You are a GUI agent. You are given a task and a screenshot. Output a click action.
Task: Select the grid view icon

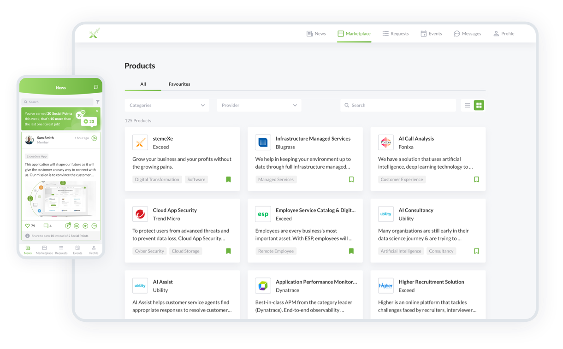479,105
